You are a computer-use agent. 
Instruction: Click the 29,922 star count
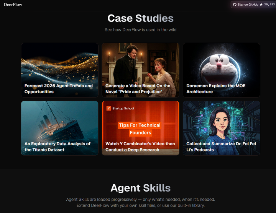point(269,5)
